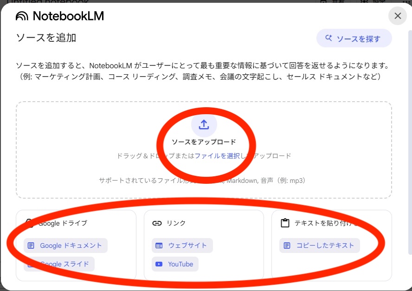
Task: Select the コピーしたテキスト chip
Action: click(320, 246)
